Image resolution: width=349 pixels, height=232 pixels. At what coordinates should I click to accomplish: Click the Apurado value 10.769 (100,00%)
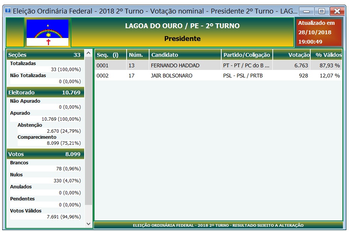61,119
